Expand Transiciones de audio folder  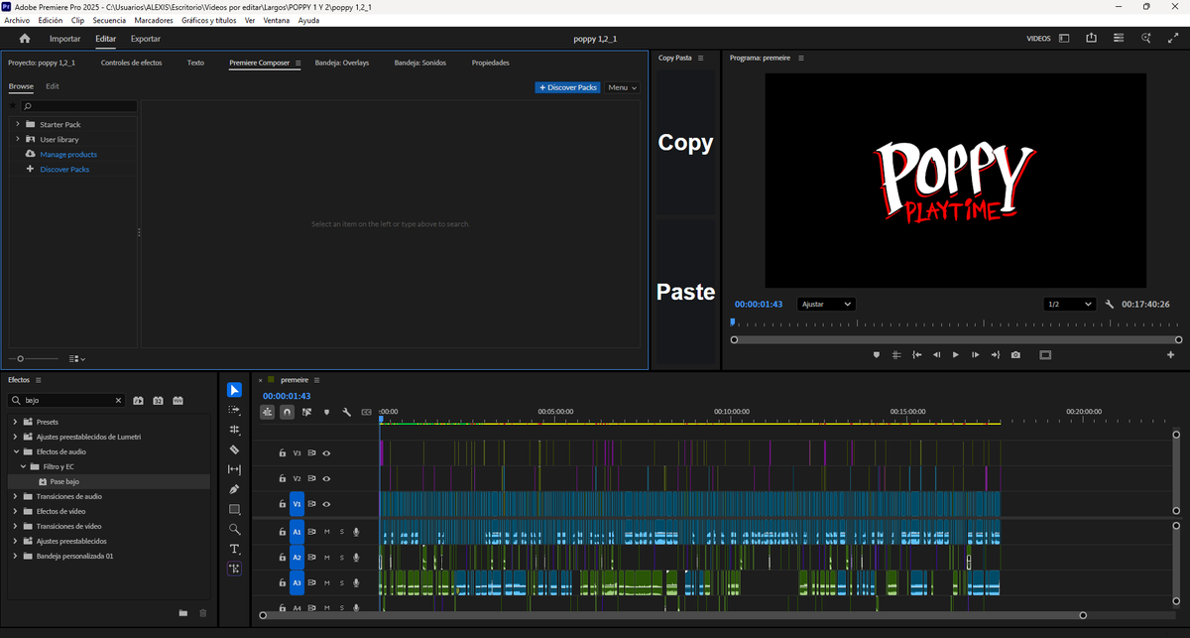(15, 496)
